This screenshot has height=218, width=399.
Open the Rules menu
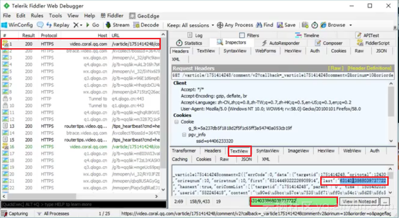pos(37,16)
